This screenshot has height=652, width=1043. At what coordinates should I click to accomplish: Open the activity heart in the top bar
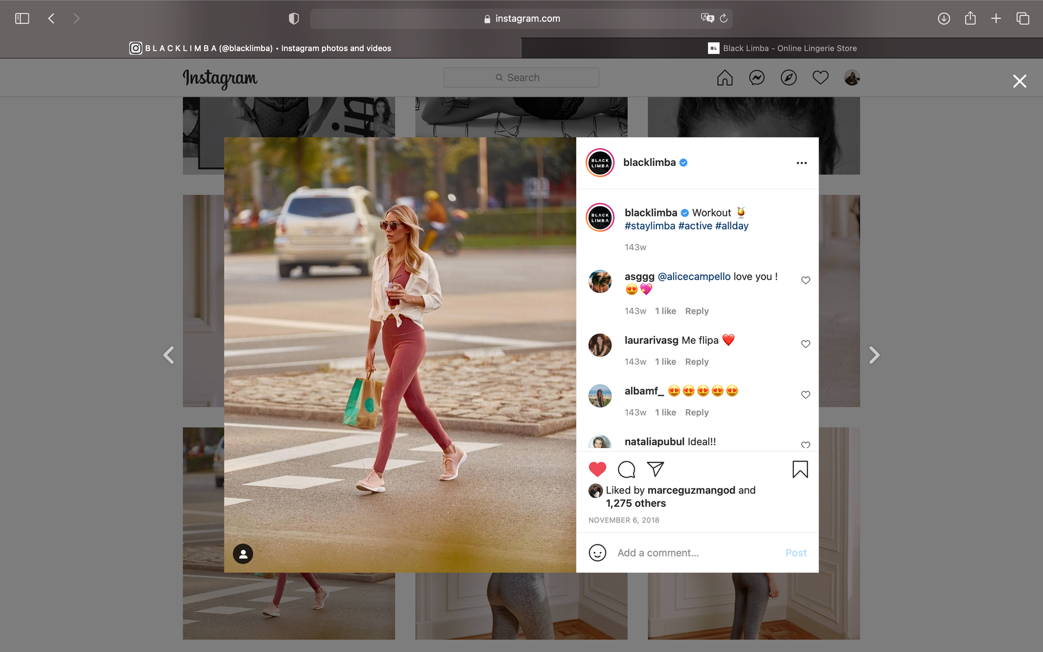(x=820, y=78)
